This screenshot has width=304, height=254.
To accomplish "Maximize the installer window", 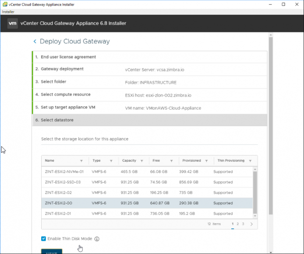I will coord(283,4).
